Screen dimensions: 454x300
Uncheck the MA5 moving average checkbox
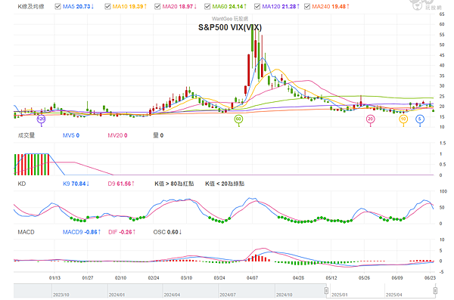click(58, 6)
